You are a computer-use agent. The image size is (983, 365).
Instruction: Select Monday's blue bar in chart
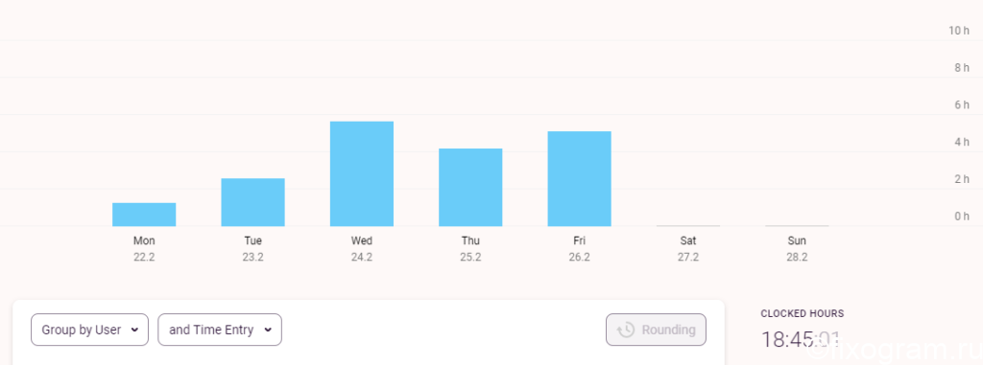(144, 215)
